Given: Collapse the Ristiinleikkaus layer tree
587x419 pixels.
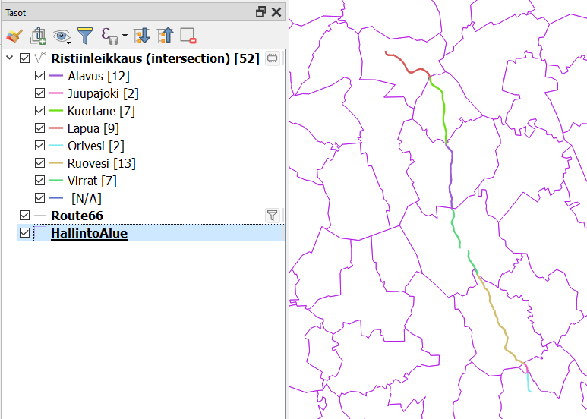Looking at the screenshot, I should coord(9,58).
